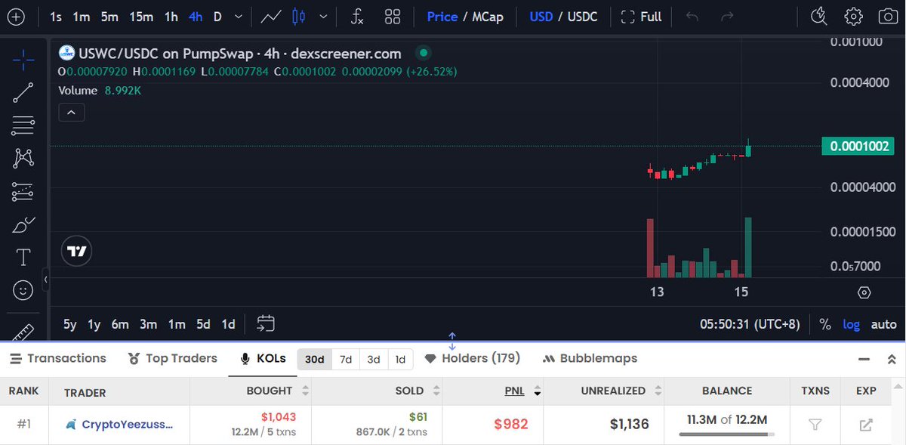Select the 3d KOLs period

click(374, 359)
